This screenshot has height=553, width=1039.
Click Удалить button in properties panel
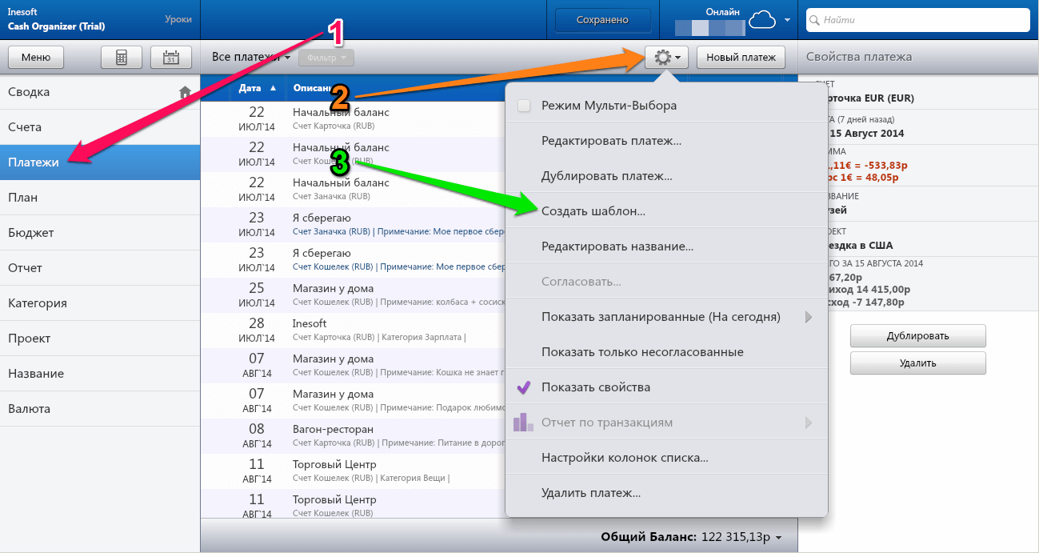point(917,363)
